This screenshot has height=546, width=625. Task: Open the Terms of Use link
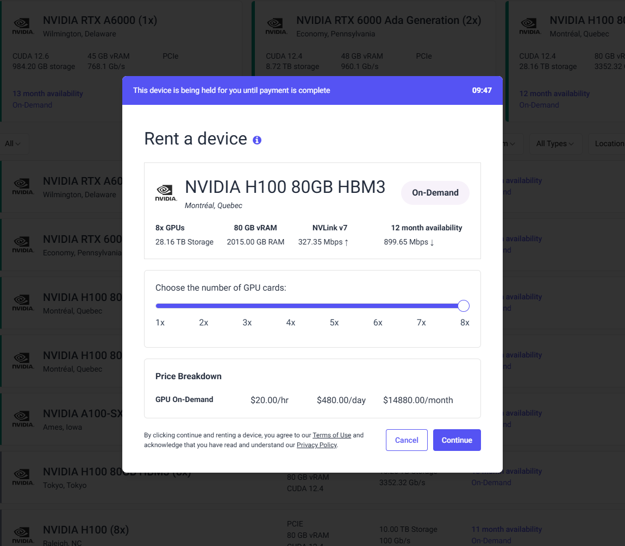click(x=332, y=435)
